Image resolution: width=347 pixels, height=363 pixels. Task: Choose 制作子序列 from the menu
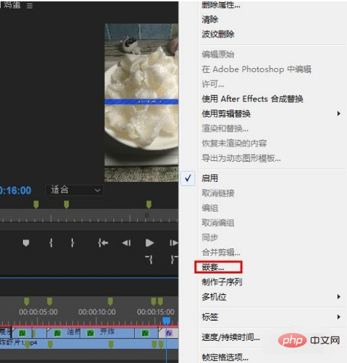pyautogui.click(x=222, y=282)
